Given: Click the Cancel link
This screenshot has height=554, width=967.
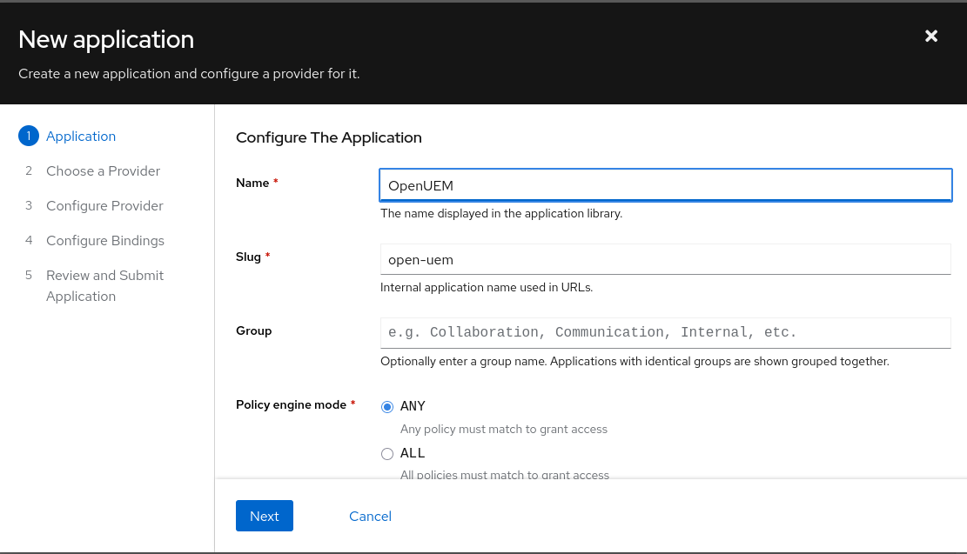Looking at the screenshot, I should 369,516.
